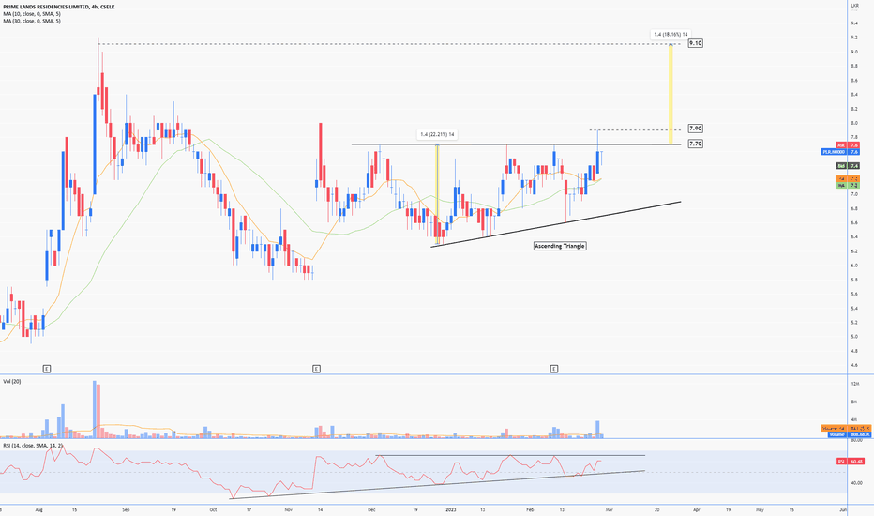
Task: Open the MA (30, close, 0, SMA, 5) legend
Action: pos(32,21)
